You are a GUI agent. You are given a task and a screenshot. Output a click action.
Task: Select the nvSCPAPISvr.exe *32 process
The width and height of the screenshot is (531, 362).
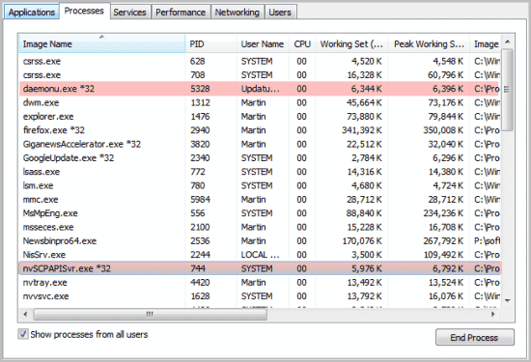point(260,268)
